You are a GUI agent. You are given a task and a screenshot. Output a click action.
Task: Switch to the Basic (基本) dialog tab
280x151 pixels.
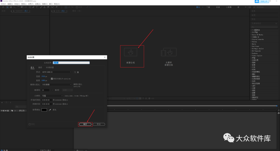(x=32, y=68)
